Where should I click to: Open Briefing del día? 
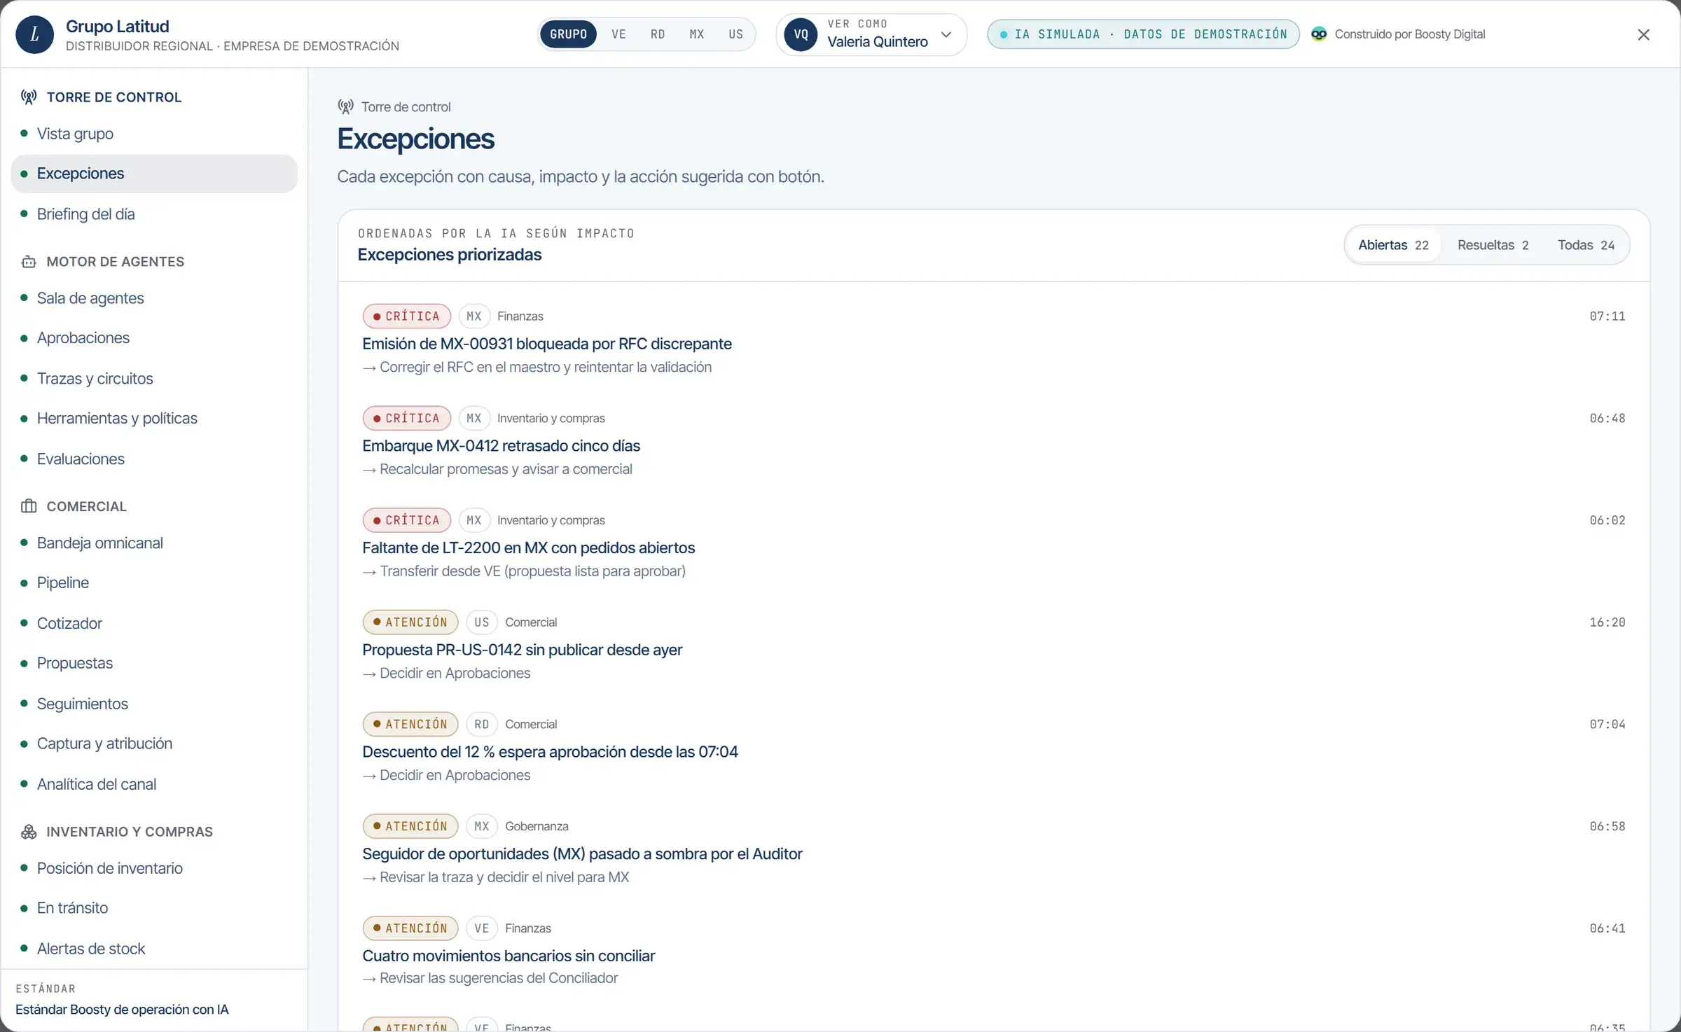(154, 214)
